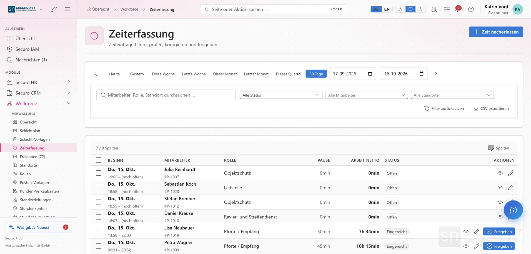531x254 pixels.
Task: Click the pencil edit icon in top bar
Action: coord(54,9)
